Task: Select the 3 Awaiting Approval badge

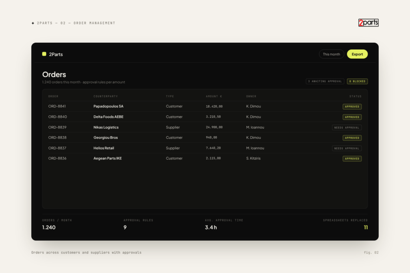Action: click(325, 81)
